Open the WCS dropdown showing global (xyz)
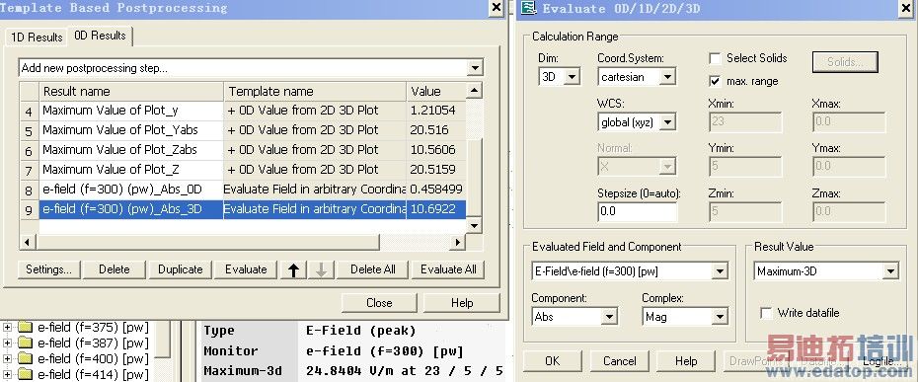The height and width of the screenshot is (382, 918). pyautogui.click(x=667, y=121)
